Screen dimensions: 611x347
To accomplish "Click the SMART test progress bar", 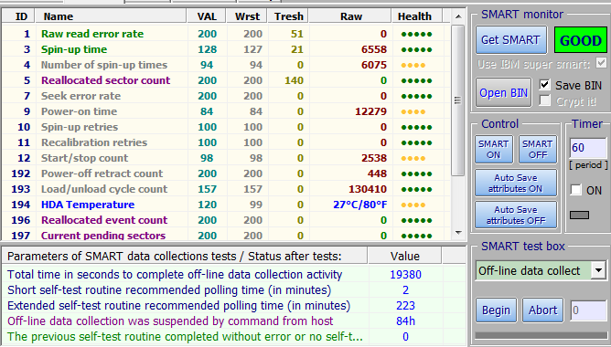I will point(541,335).
